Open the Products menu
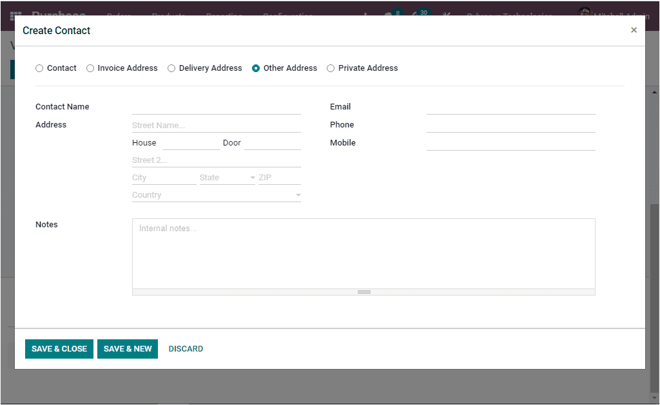This screenshot has height=405, width=660. [x=168, y=15]
